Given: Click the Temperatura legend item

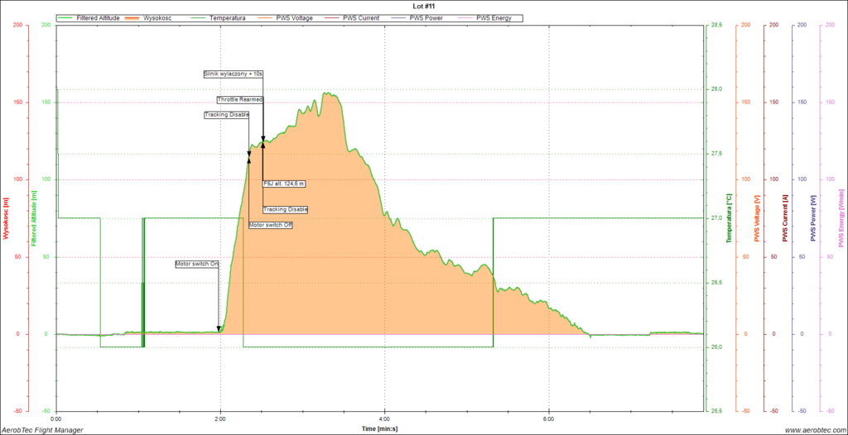Looking at the screenshot, I should pos(228,17).
